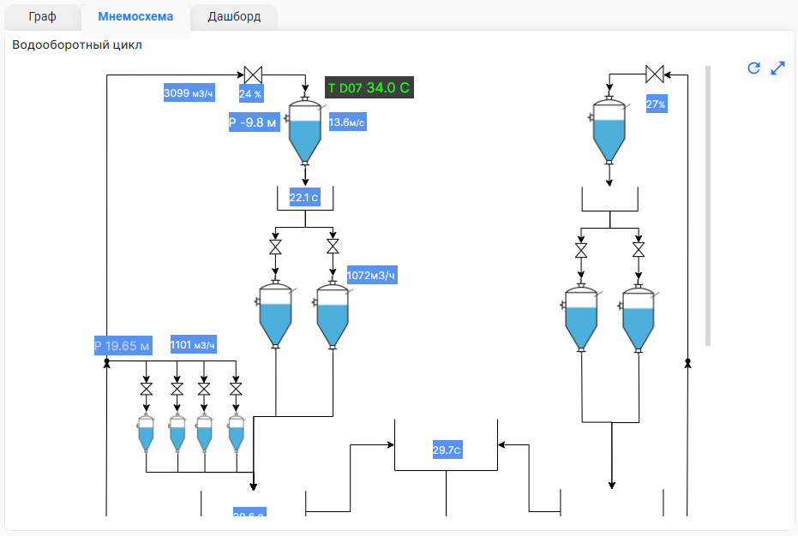Viewport: 798px width, 536px height.
Task: Click the top-left valve labeled 24 %
Action: 253,74
